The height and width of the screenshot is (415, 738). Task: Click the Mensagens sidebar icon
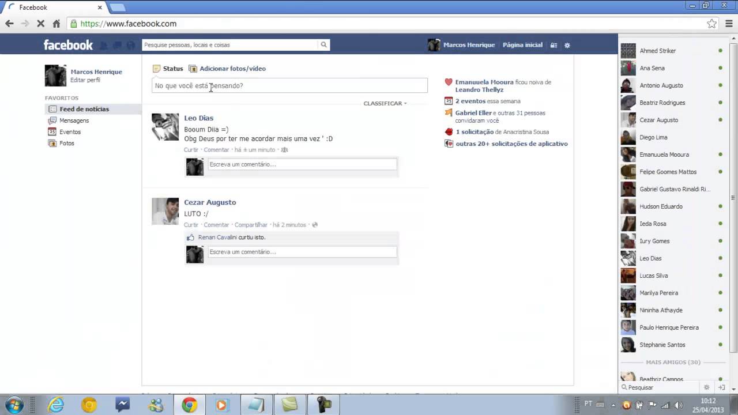tap(52, 120)
